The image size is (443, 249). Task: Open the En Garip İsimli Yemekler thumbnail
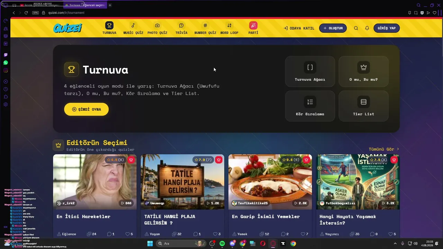[270, 182]
